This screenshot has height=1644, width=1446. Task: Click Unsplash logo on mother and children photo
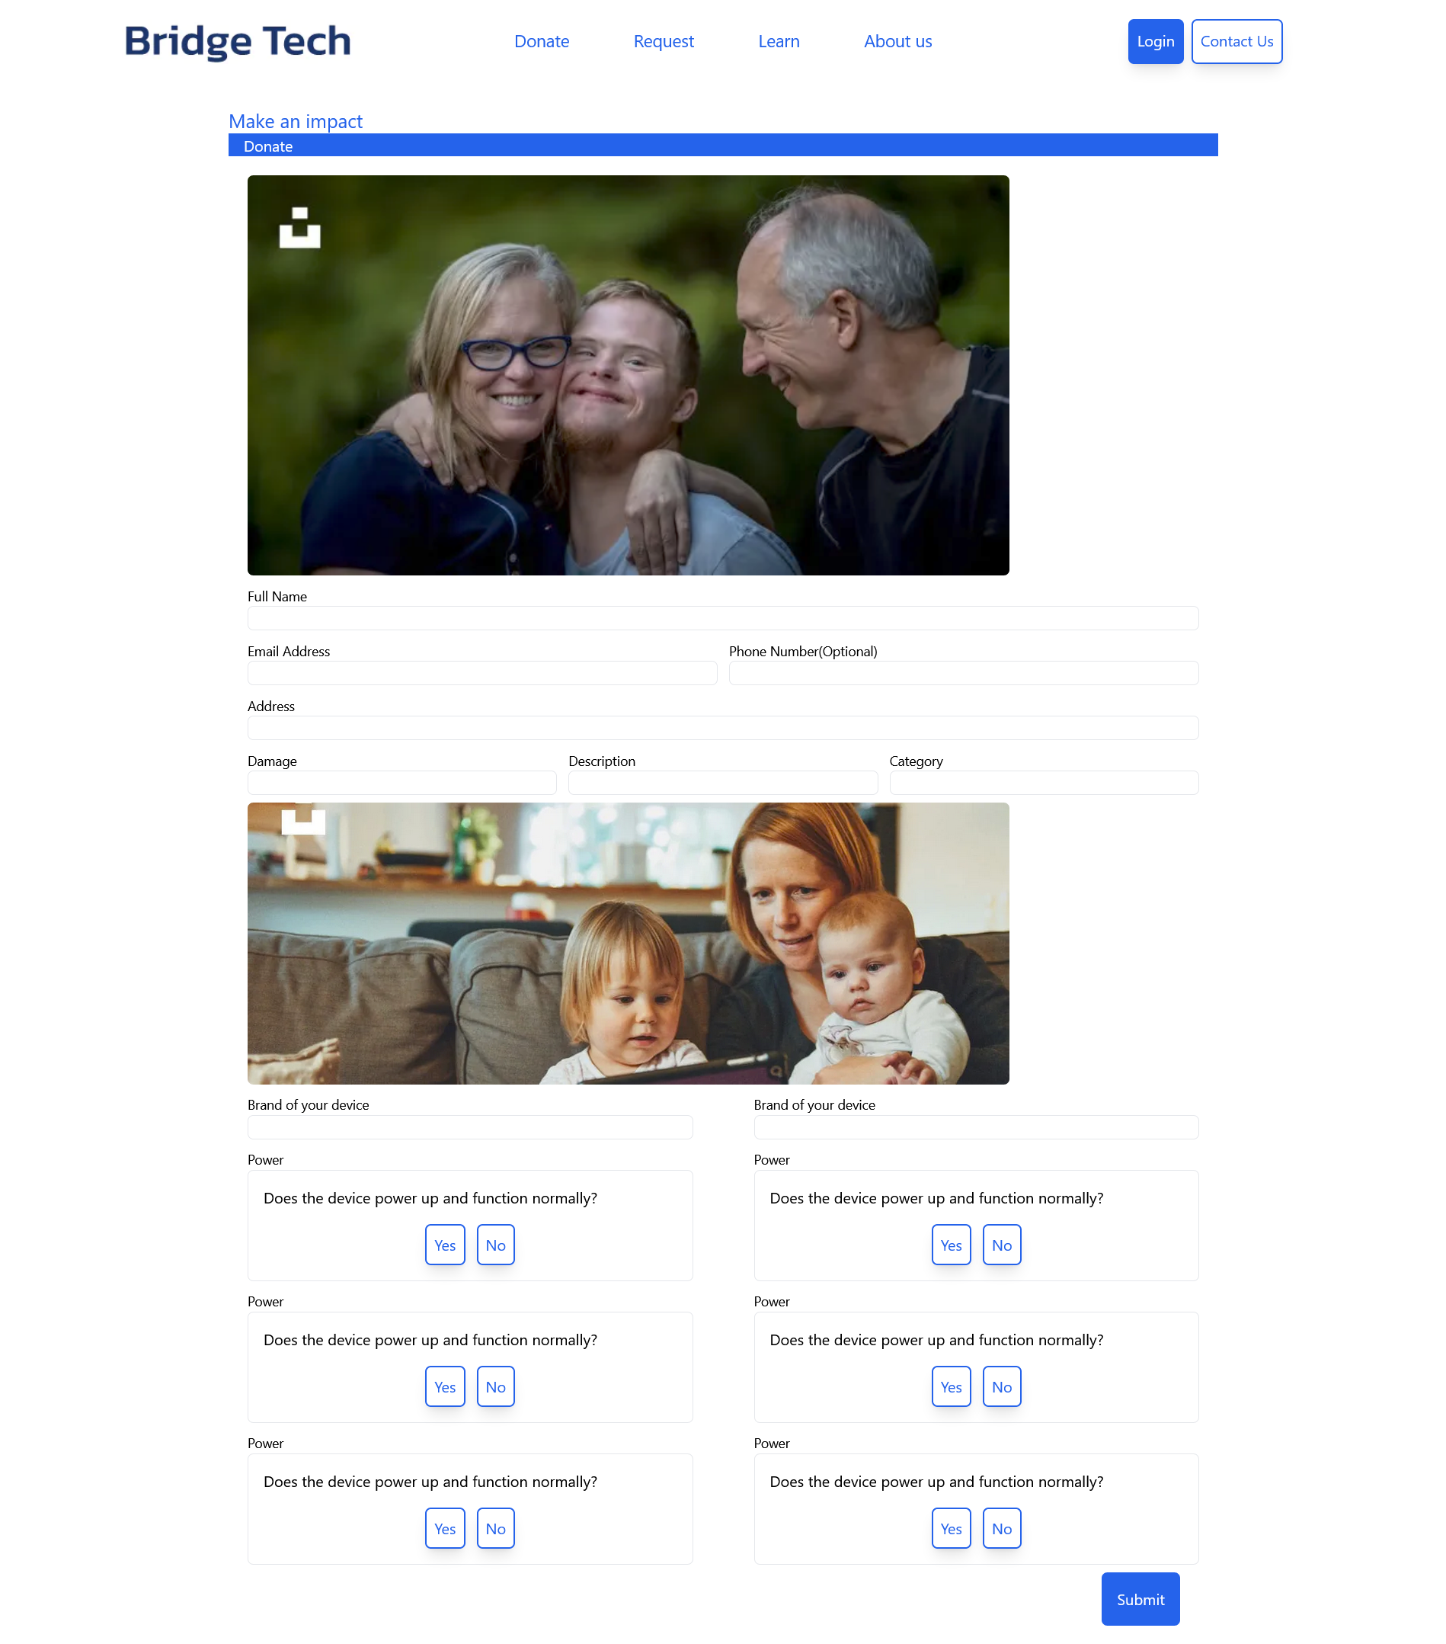(x=303, y=819)
